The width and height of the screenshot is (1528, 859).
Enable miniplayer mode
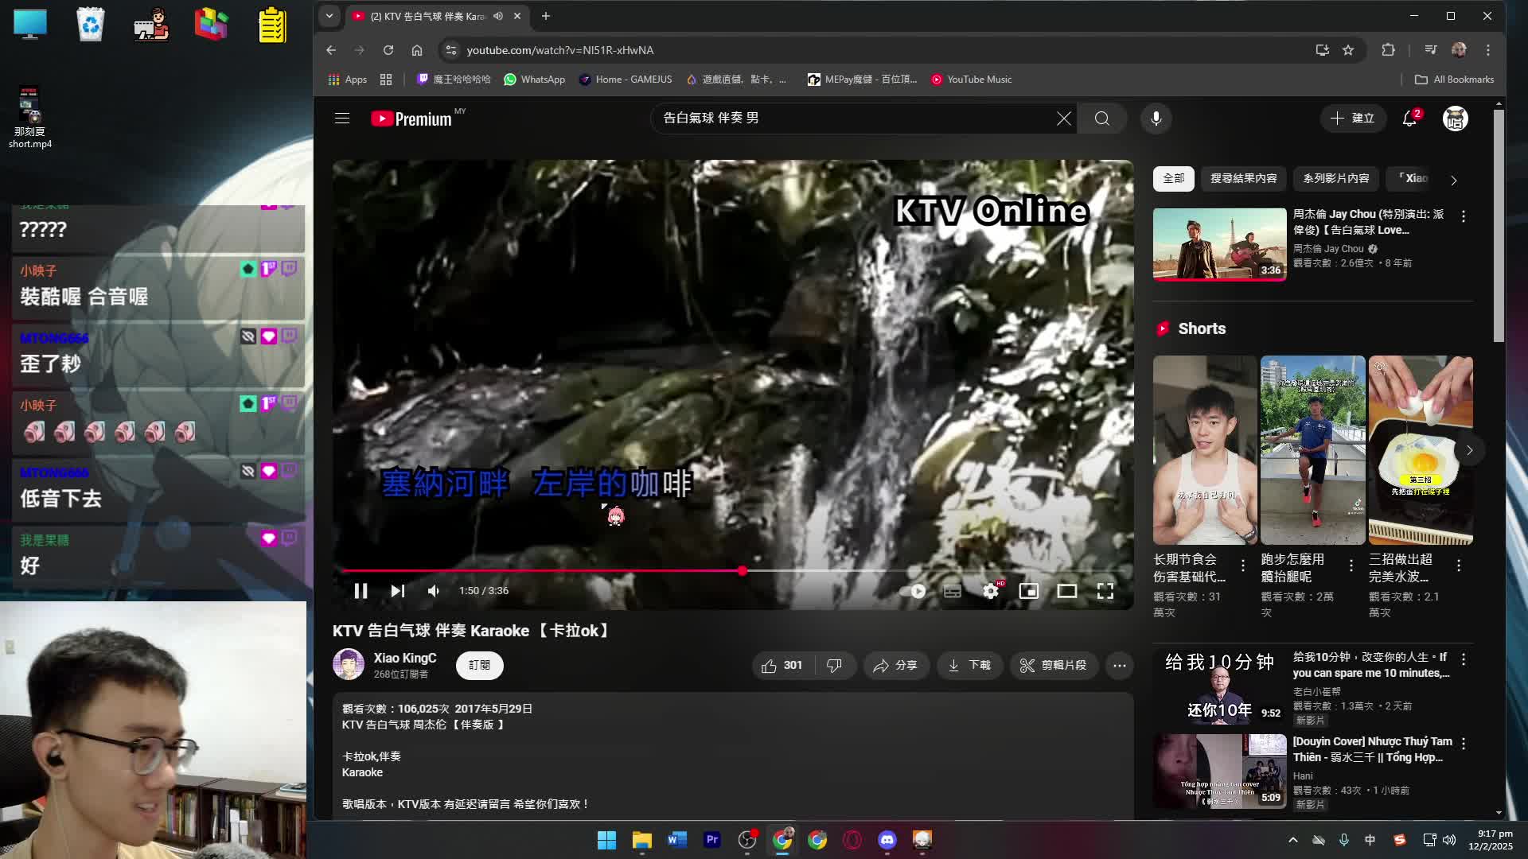pos(1029,591)
